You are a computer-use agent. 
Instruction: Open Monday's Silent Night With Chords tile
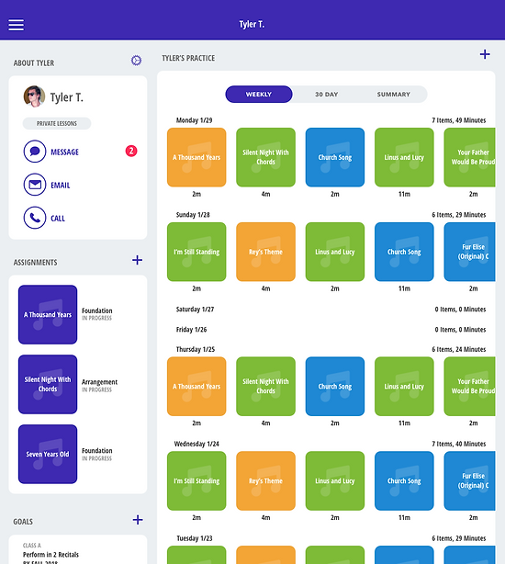click(265, 157)
